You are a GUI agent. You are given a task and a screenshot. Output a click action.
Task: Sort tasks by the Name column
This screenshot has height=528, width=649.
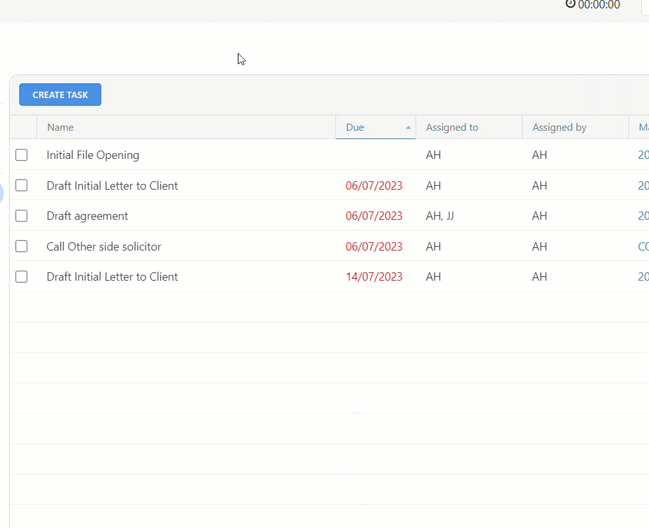click(60, 127)
